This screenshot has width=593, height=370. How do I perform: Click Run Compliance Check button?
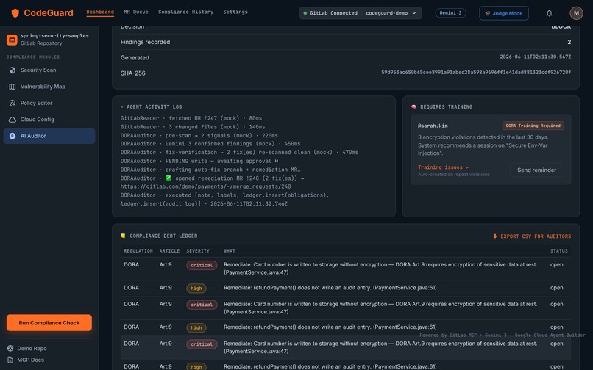[x=49, y=323]
